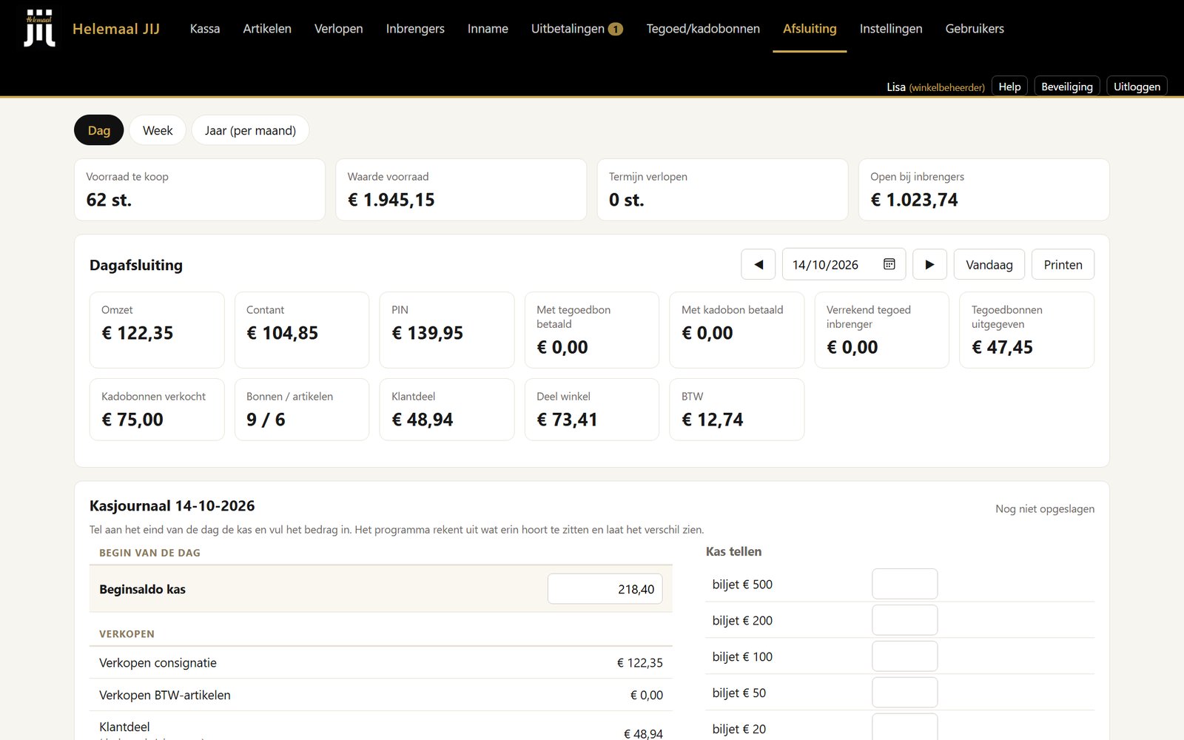Go to Verlopen in the navigation
The height and width of the screenshot is (740, 1184).
pyautogui.click(x=339, y=29)
